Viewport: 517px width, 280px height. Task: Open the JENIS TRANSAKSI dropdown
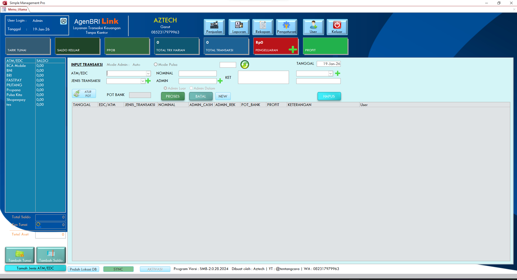(143, 81)
